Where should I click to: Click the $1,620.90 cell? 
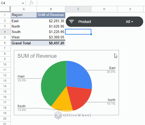coord(51,27)
